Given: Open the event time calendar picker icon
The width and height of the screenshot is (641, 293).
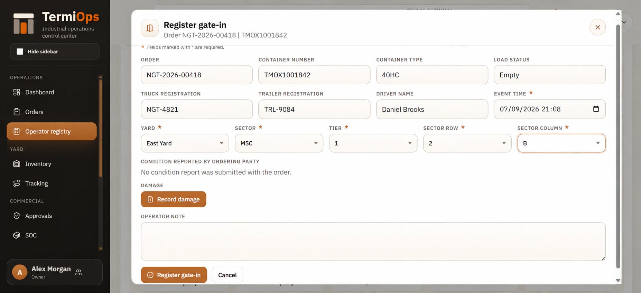Looking at the screenshot, I should [x=596, y=109].
